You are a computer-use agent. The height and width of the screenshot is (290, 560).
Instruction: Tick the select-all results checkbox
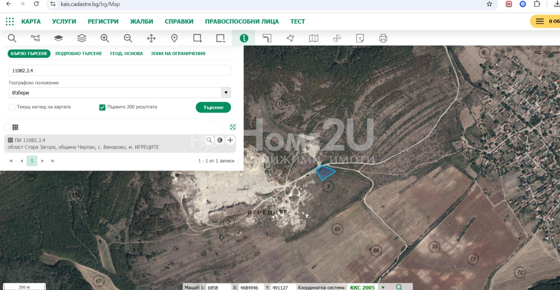point(7,127)
